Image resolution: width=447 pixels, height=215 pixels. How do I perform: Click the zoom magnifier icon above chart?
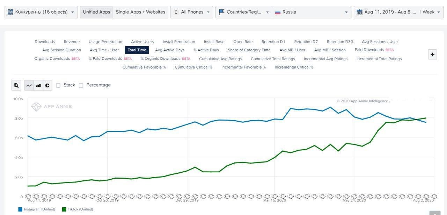(16, 85)
